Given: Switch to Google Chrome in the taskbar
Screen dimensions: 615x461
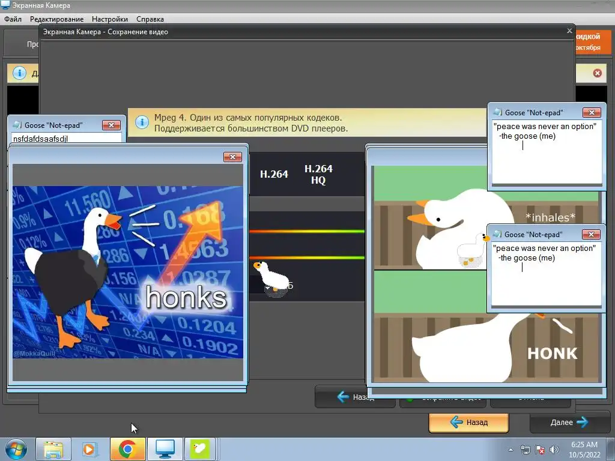Looking at the screenshot, I should (x=127, y=449).
